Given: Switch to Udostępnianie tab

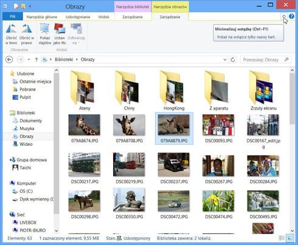Looking at the screenshot, I should (78, 17).
